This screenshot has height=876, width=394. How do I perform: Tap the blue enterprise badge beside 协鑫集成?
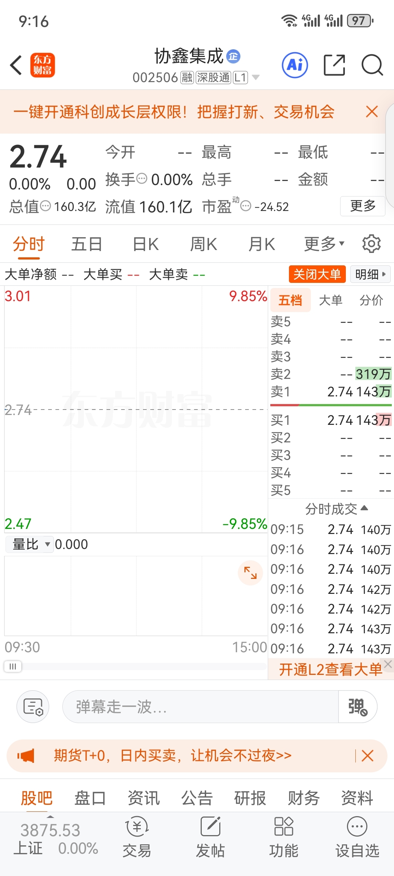point(233,56)
